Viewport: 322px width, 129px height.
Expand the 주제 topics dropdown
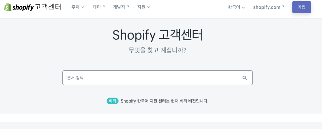tap(78, 7)
